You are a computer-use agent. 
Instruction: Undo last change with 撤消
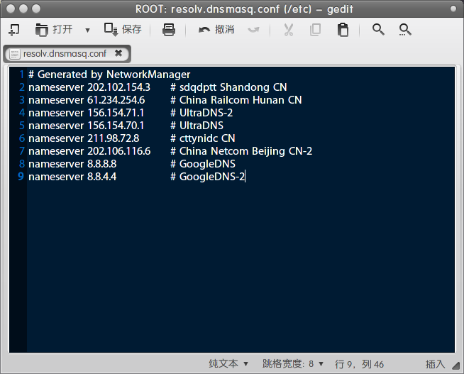(x=216, y=30)
